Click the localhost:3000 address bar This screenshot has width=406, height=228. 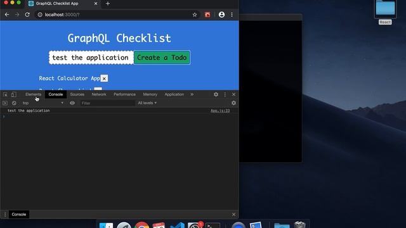117,15
